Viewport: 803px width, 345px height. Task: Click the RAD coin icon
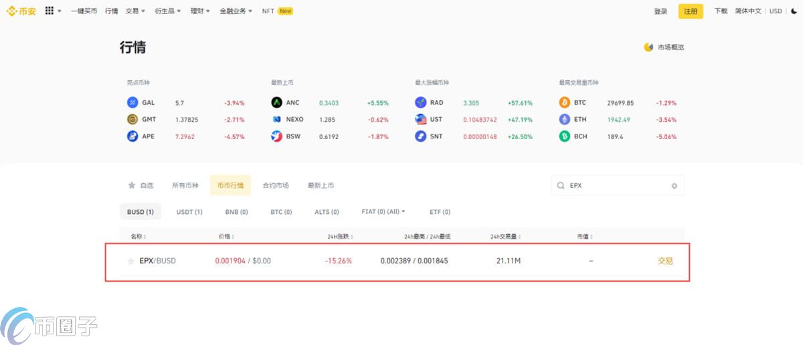pos(420,103)
